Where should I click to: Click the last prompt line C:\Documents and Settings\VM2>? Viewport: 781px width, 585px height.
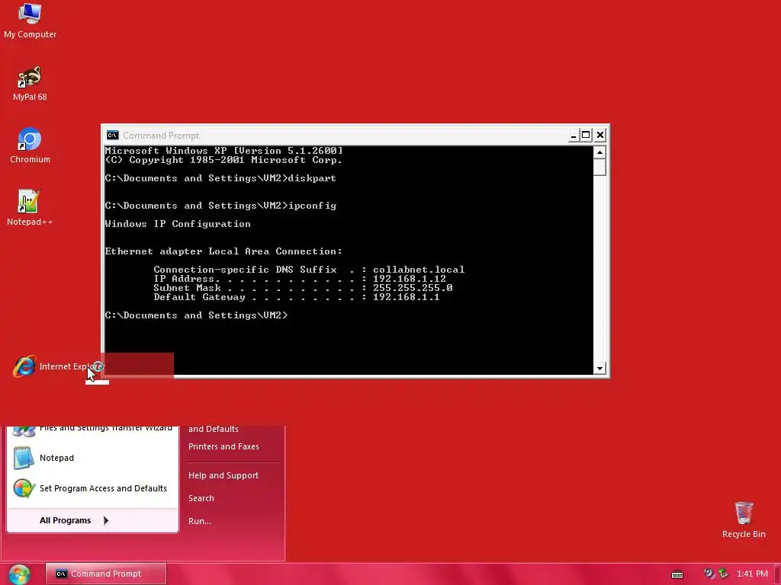tap(196, 315)
